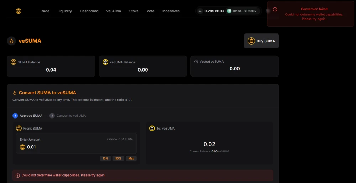The width and height of the screenshot is (356, 183).
Task: Click the veSUMA Balance token icon
Action: (x=105, y=62)
